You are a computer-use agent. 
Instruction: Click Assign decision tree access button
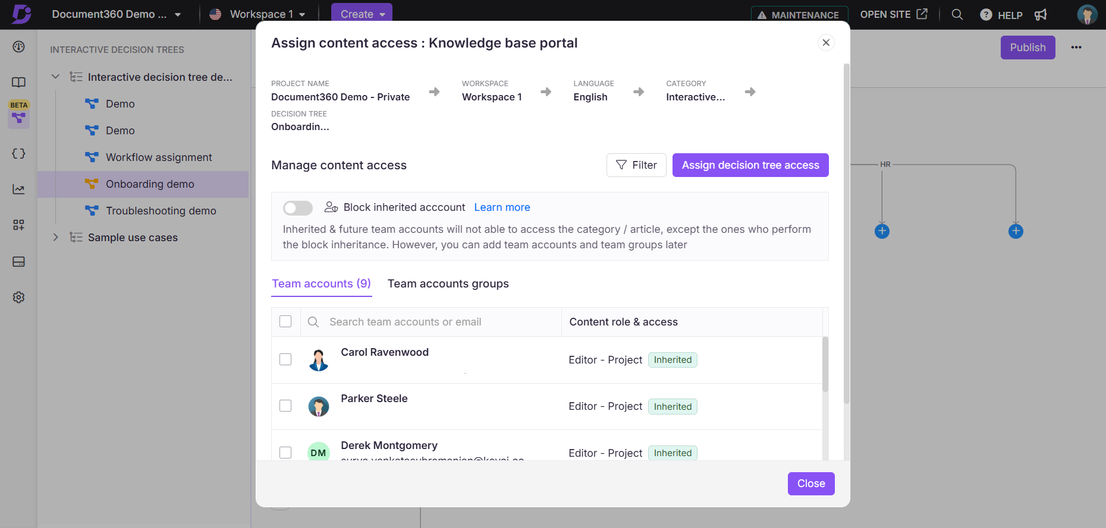(750, 165)
